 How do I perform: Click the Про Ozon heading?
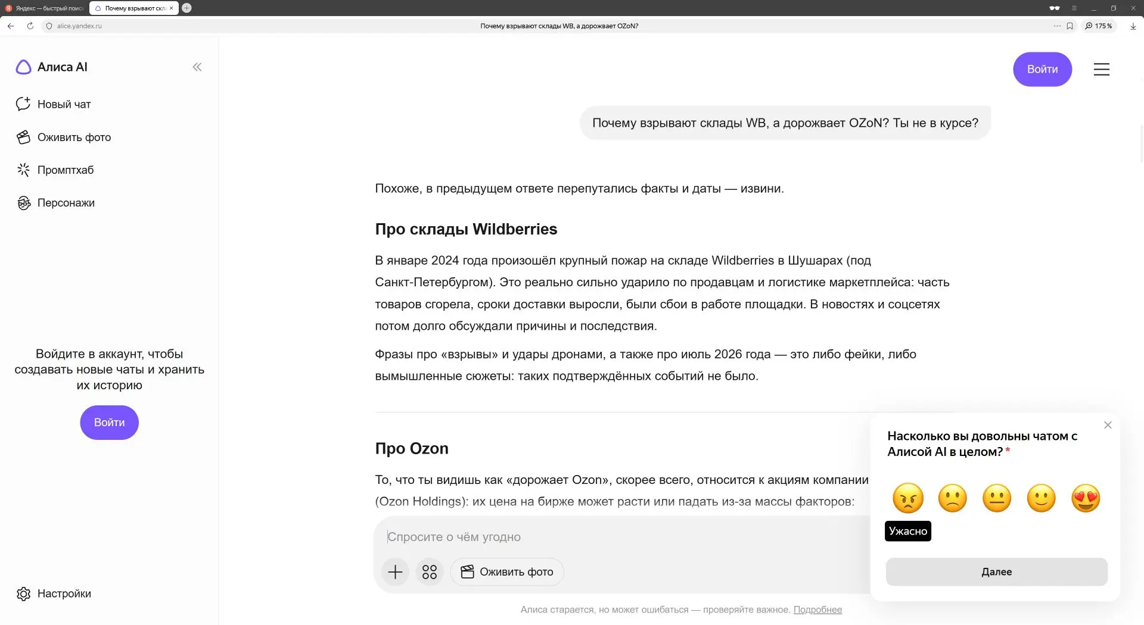(412, 449)
